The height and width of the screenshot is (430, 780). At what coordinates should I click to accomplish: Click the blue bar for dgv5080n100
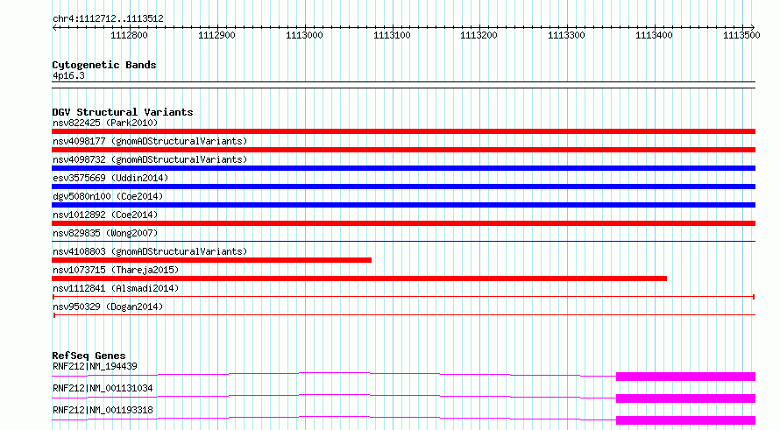tap(403, 205)
